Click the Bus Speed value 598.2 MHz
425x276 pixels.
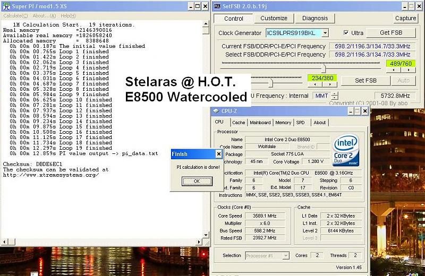tap(265, 230)
